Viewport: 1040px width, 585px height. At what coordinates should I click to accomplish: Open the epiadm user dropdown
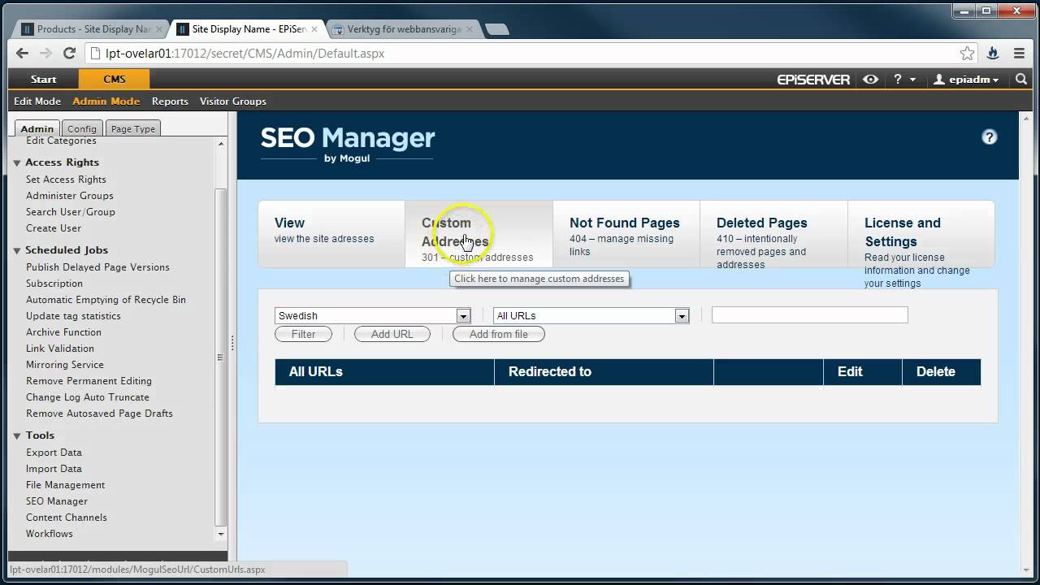(x=966, y=80)
